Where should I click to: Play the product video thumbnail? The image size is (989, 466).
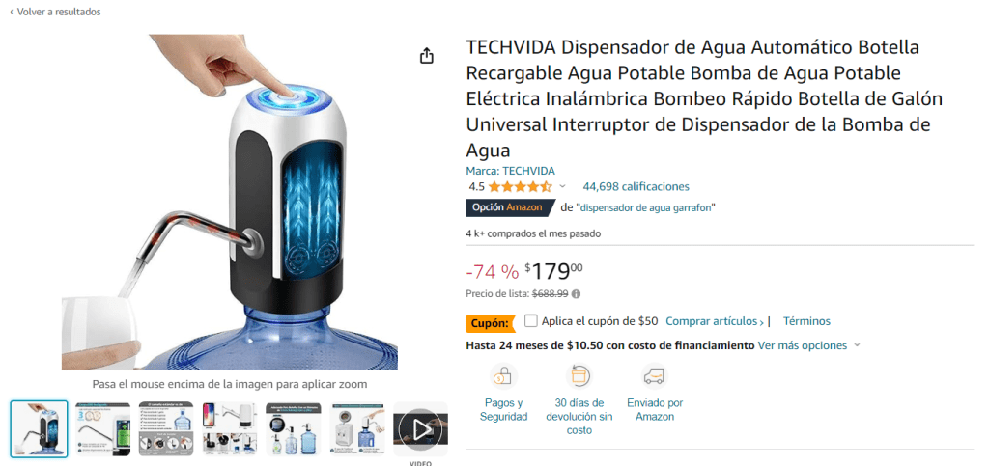click(x=420, y=428)
